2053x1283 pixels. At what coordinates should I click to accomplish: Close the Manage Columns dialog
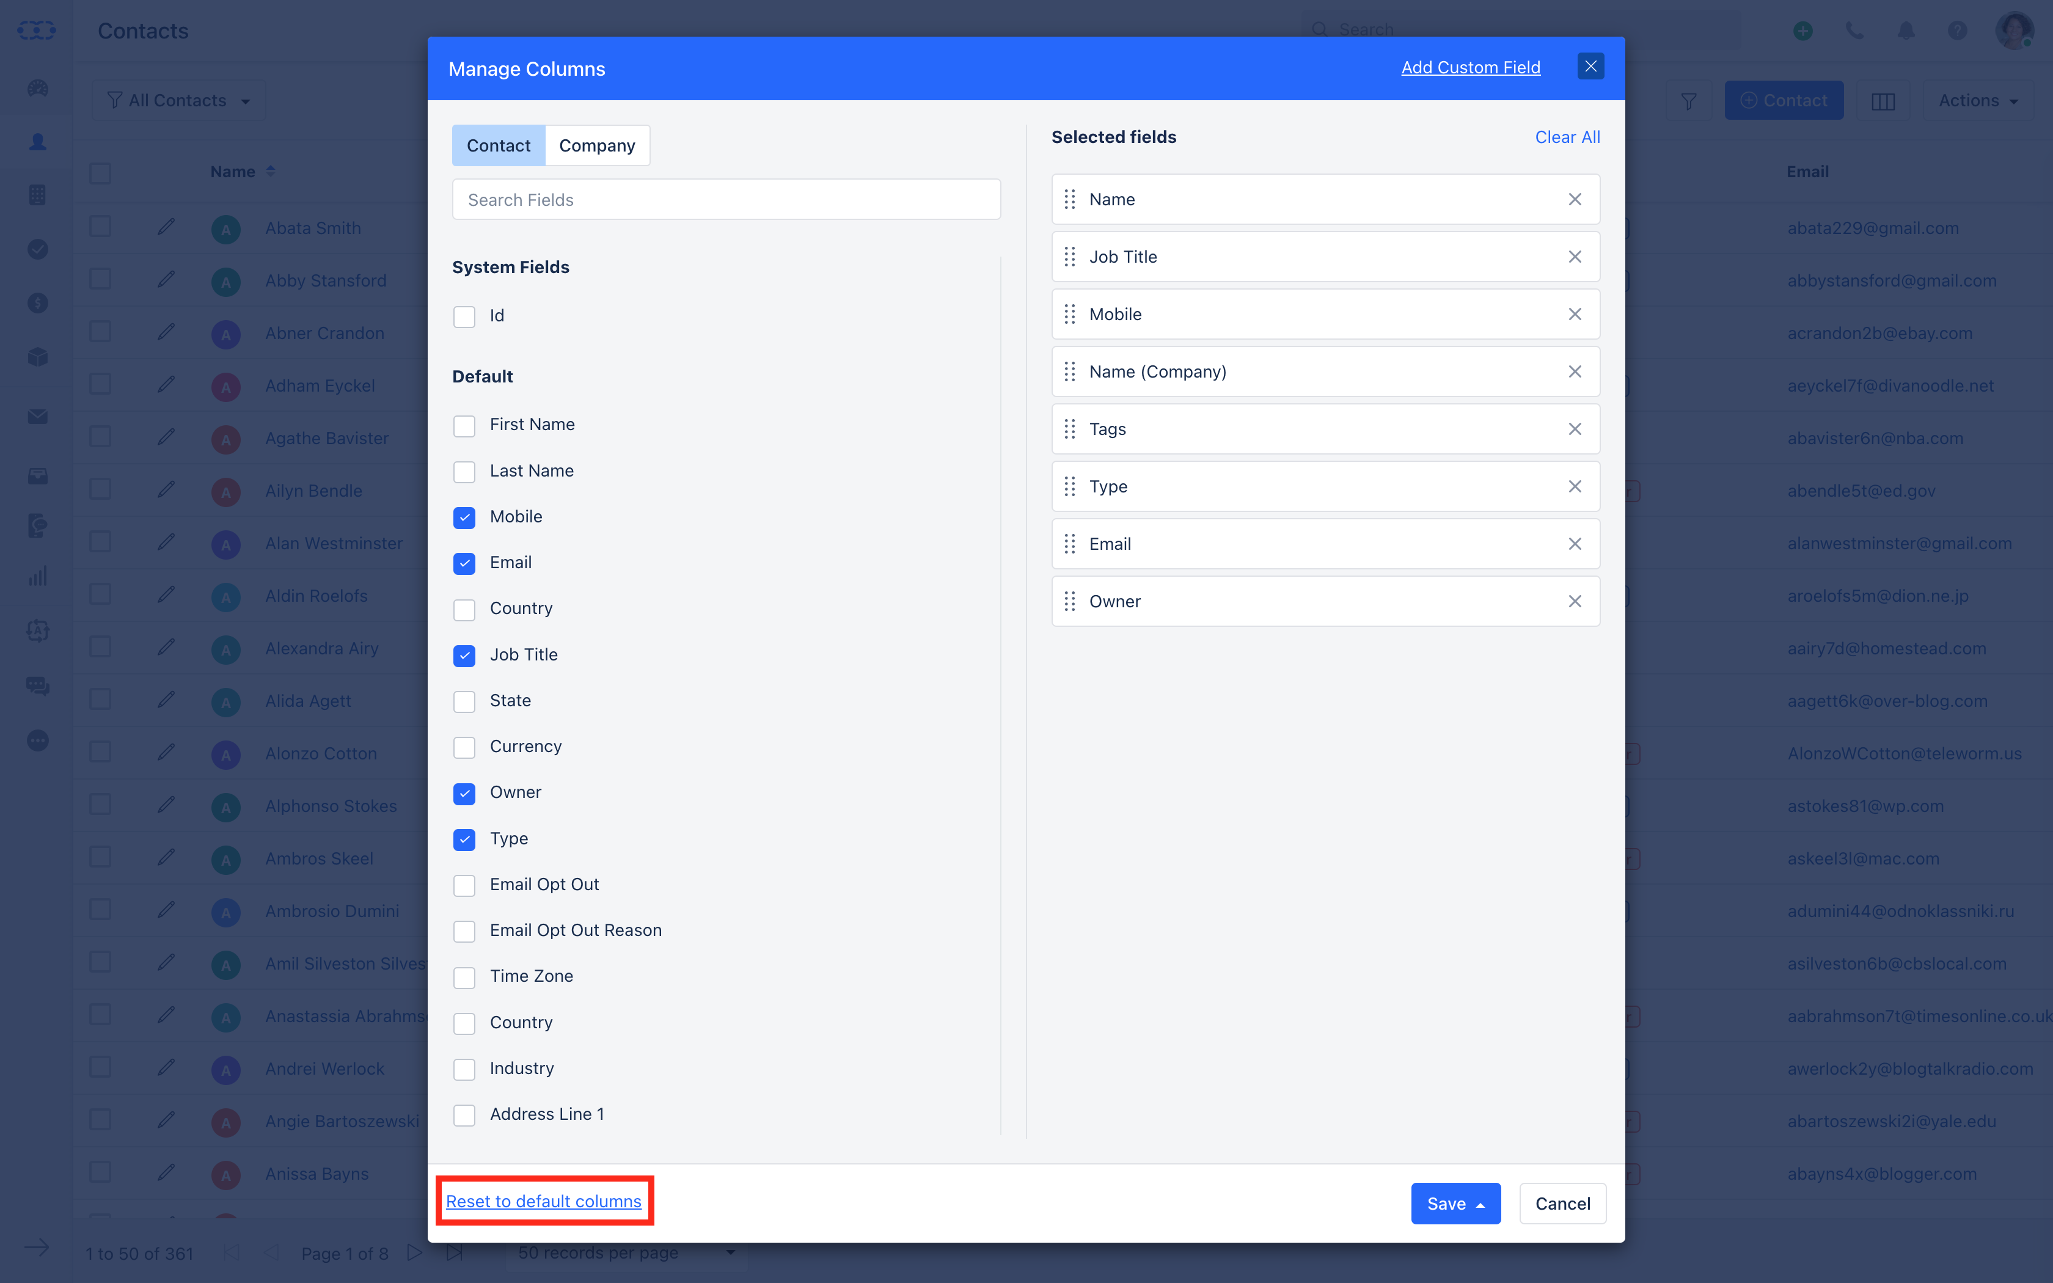point(1590,66)
